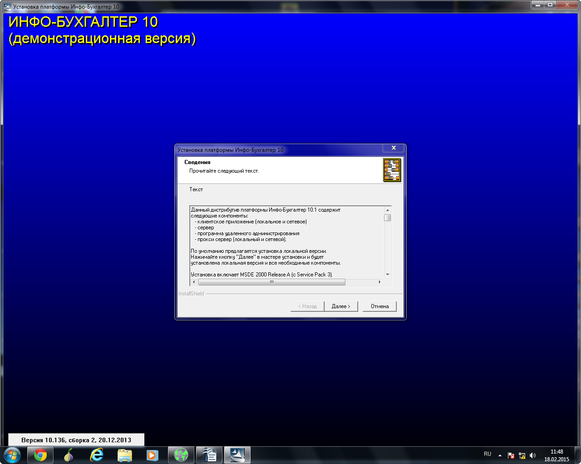
Task: Click the "(демонстрационная версия)" yellow subtitle
Action: [102, 39]
